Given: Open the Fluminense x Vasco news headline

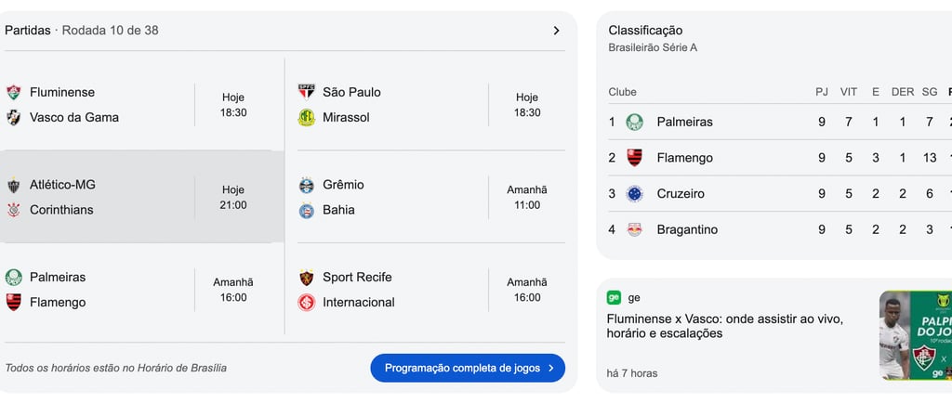Looking at the screenshot, I should pos(724,326).
